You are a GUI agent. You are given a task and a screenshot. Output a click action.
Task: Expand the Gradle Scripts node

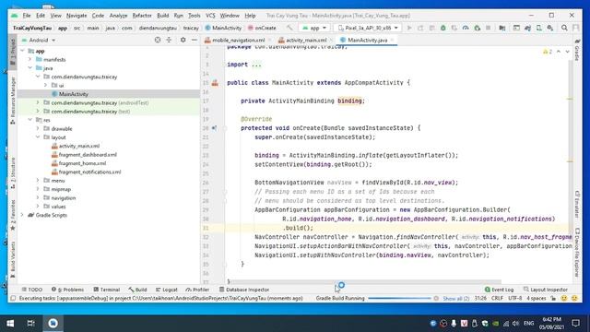coord(22,215)
